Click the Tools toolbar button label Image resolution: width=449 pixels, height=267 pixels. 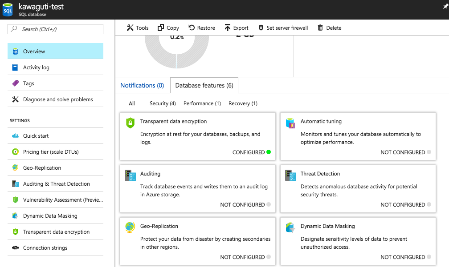(x=142, y=28)
